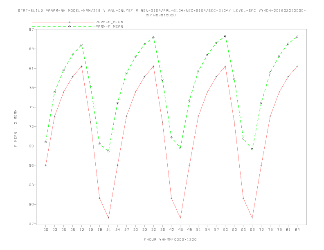
Task: Click the F_MEAN circle marker at hour 21
Action: tap(108, 152)
